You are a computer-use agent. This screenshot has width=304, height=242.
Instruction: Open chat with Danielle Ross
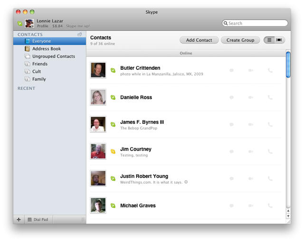point(231,97)
